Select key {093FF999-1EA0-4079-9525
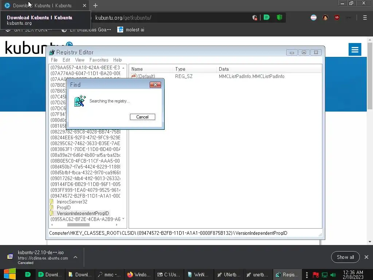Image resolution: width=373 pixels, height=280 pixels. click(x=85, y=190)
